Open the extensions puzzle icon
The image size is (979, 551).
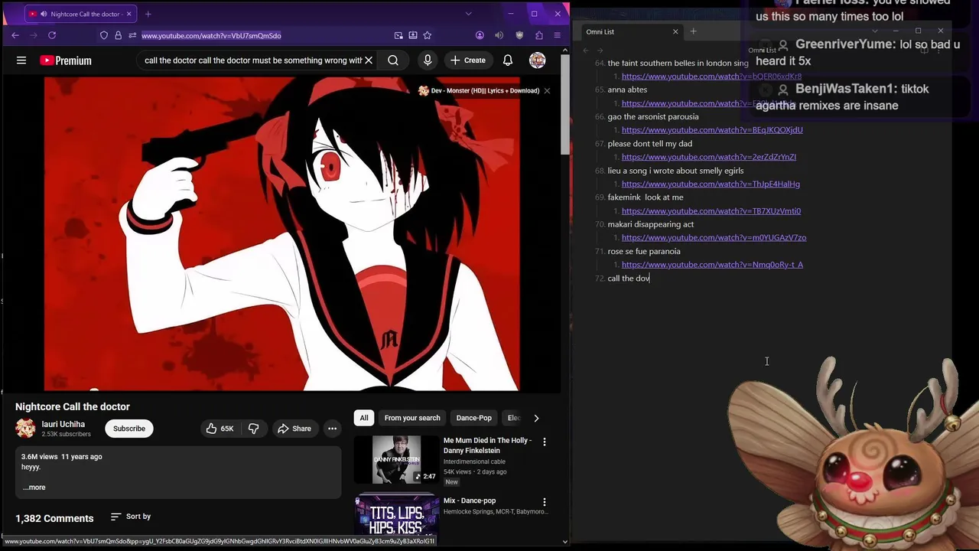[x=539, y=35]
